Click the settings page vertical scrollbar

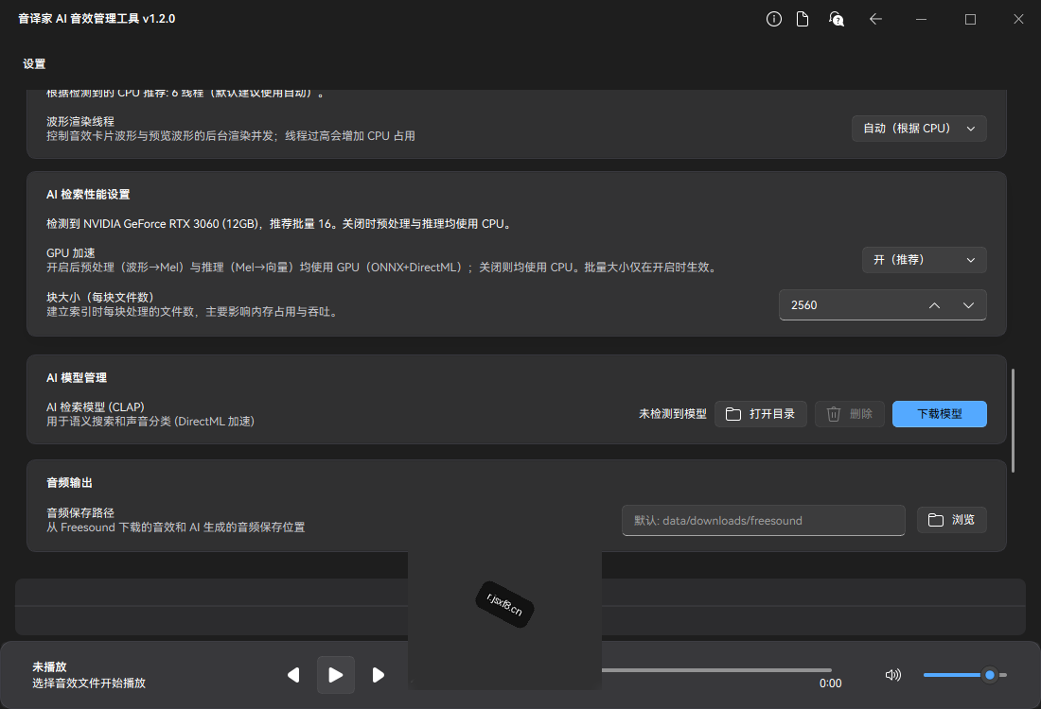tap(1013, 421)
